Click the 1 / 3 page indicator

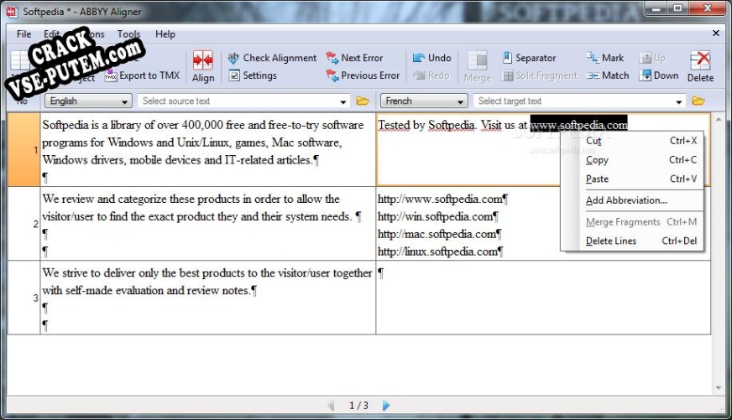(358, 406)
